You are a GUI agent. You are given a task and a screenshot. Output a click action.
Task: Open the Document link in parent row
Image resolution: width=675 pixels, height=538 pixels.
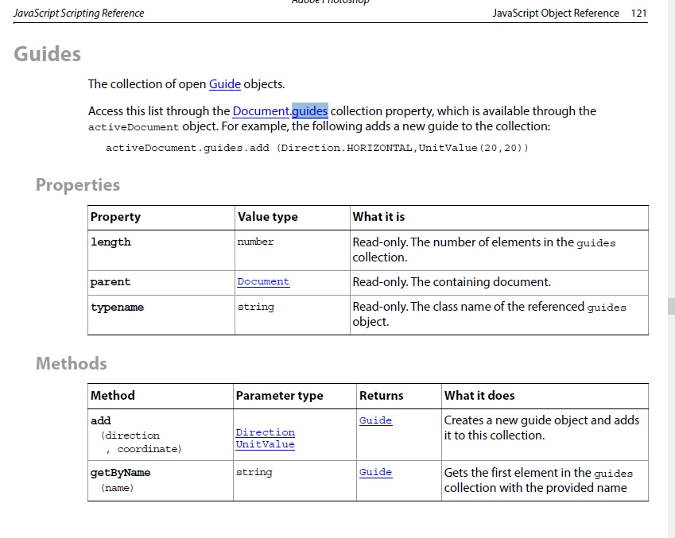click(263, 281)
